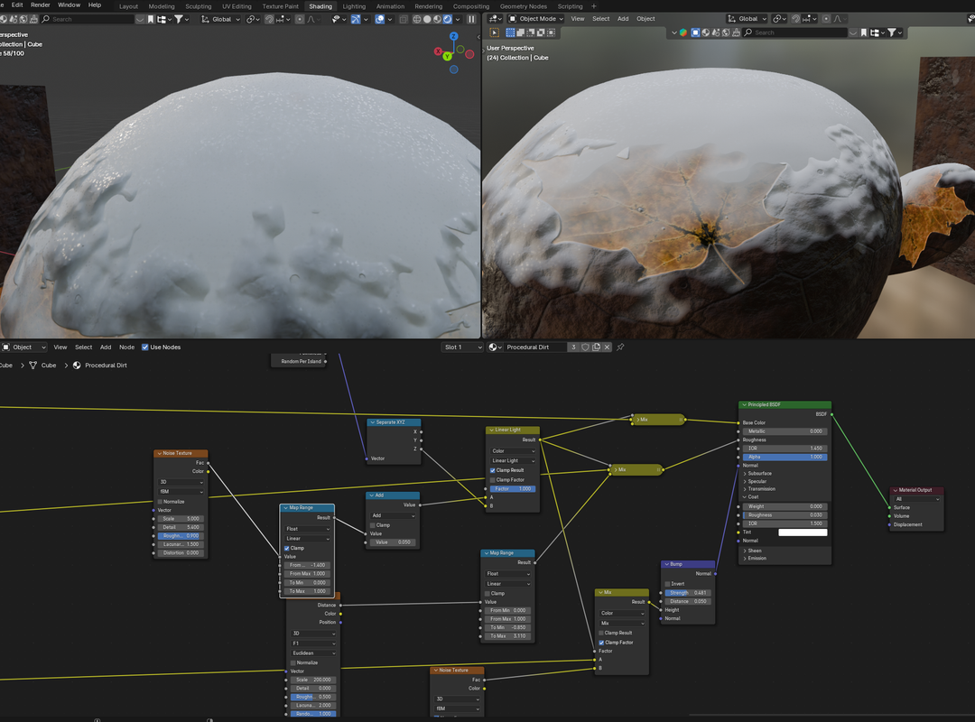The height and width of the screenshot is (722, 975).
Task: Click the pause render preview icon
Action: pos(472,19)
